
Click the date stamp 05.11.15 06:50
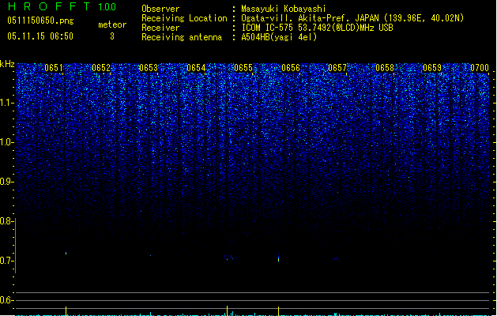coord(40,36)
